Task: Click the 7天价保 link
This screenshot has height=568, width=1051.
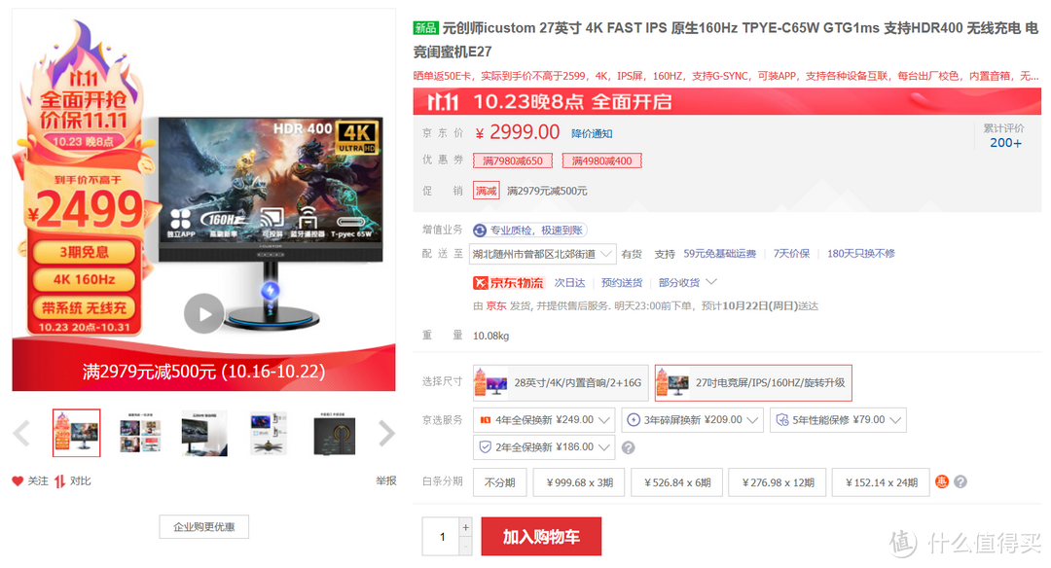Action: 791,254
